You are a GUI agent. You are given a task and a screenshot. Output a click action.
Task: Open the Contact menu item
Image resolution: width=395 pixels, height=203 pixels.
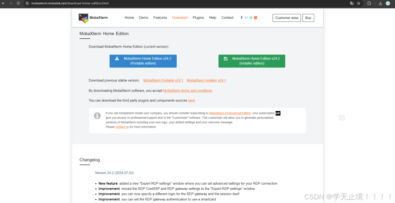click(227, 18)
